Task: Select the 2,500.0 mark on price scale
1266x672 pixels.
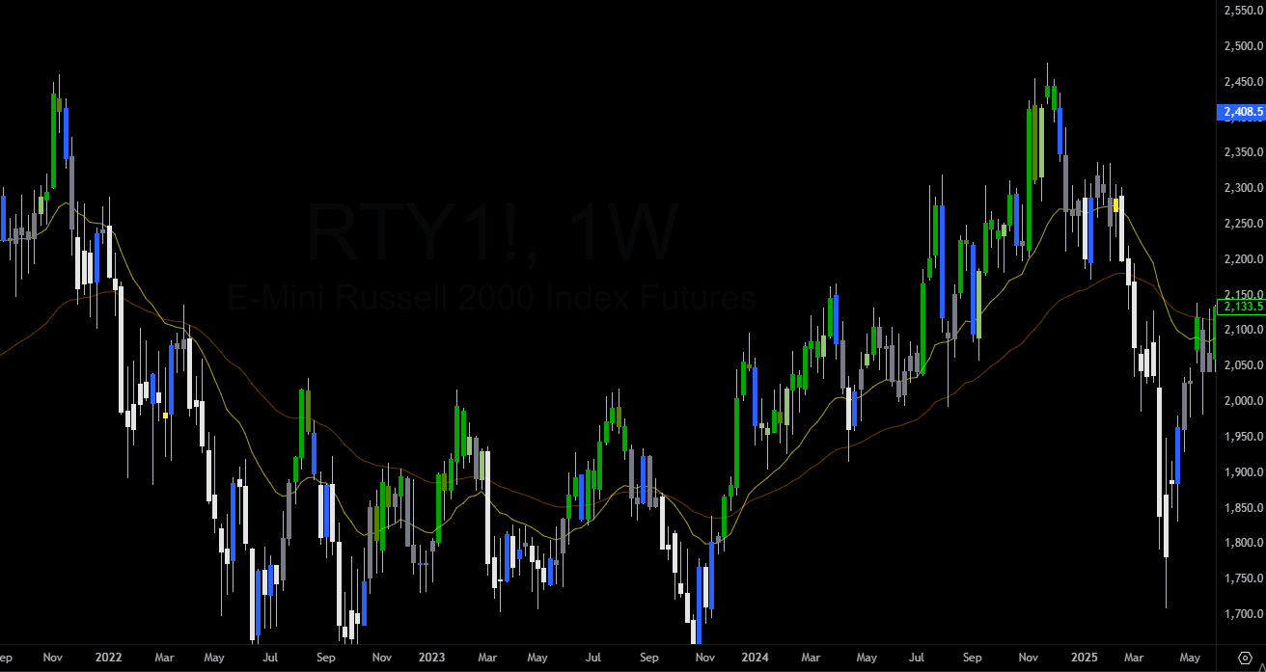Action: 1243,46
